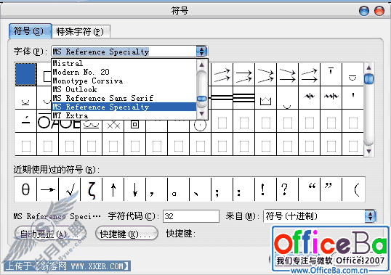The image size is (391, 275).
Task: Switch to the 符号(S) tab
Action: coord(31,31)
